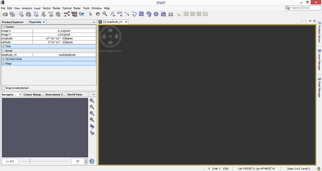Click the zoom factor field 1:4.2
This screenshot has width=322, height=171.
point(10,161)
